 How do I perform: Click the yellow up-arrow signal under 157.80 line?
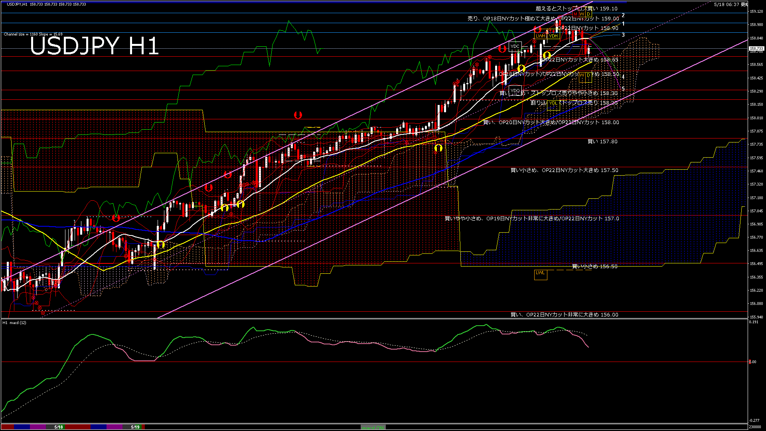pos(438,148)
